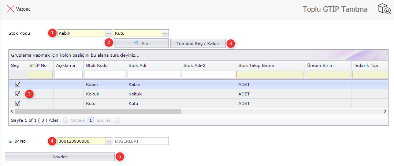
Task: Click the horizontal scrollbar left arrow
Action: pos(12,111)
